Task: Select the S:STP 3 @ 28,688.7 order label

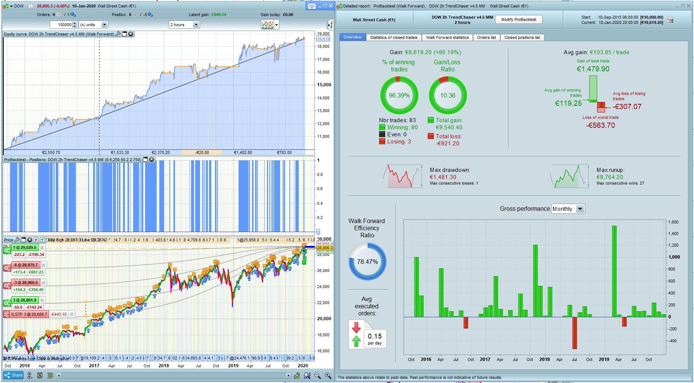Action: click(30, 314)
